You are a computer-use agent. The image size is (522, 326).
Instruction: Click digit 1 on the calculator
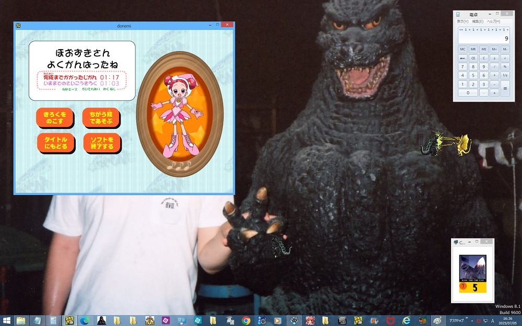point(462,84)
